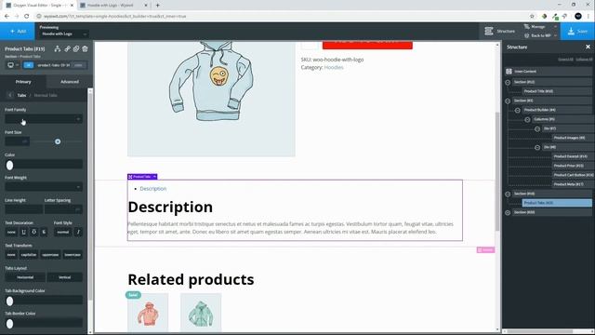The image size is (595, 335).
Task: Select Product Cart Button in structure tree
Action: 572,175
